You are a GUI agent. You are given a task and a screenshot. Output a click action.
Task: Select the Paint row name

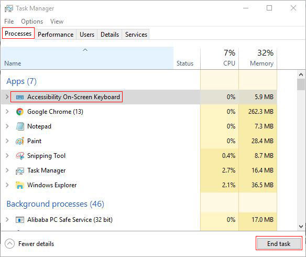point(35,141)
